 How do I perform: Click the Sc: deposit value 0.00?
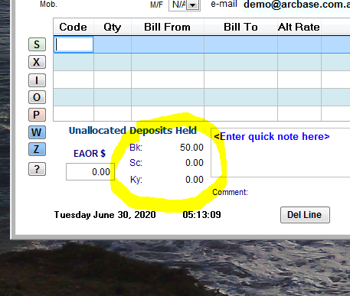click(195, 163)
